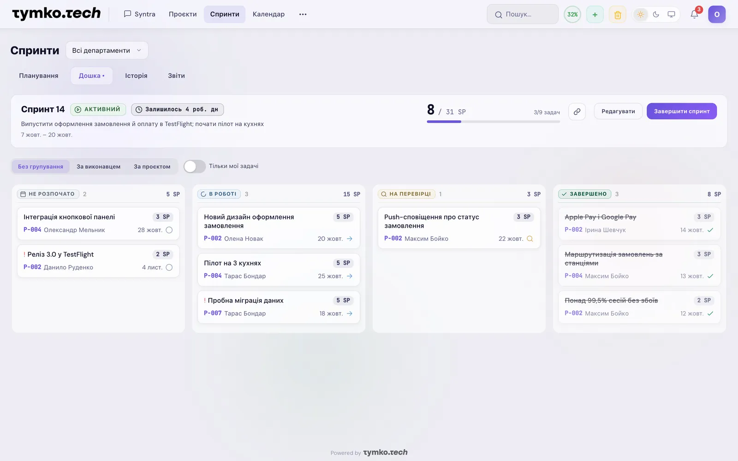Image resolution: width=738 pixels, height=461 pixels.
Task: Focus the Пошук search field
Action: [523, 14]
